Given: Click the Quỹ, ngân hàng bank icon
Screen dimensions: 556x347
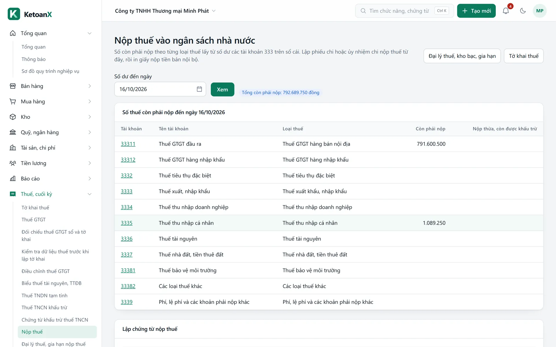Looking at the screenshot, I should (x=13, y=132).
